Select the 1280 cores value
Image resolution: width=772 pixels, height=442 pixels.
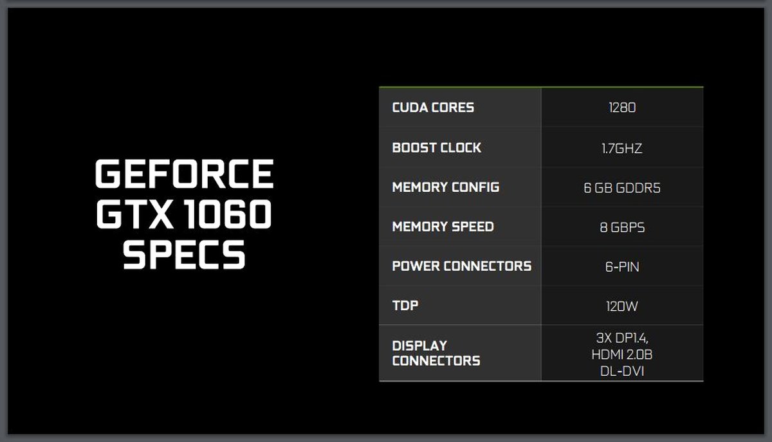coord(622,107)
